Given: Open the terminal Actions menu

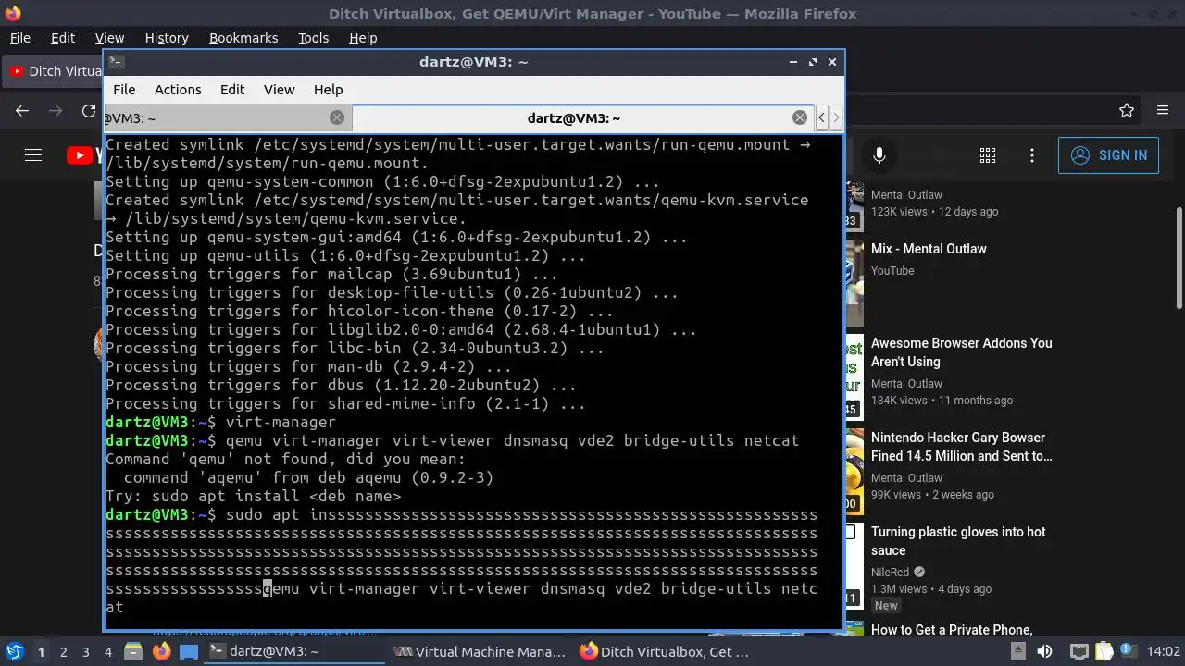Looking at the screenshot, I should [x=178, y=90].
